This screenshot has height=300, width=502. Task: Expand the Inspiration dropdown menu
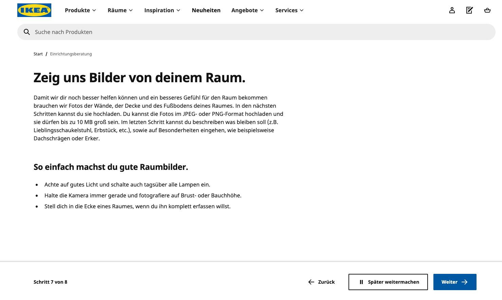click(162, 10)
